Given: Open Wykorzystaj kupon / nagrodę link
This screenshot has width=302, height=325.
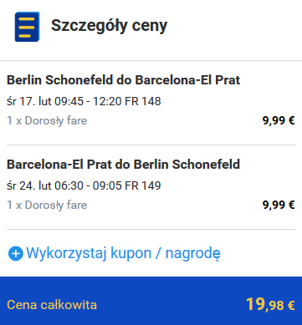Looking at the screenshot, I should point(123,253).
